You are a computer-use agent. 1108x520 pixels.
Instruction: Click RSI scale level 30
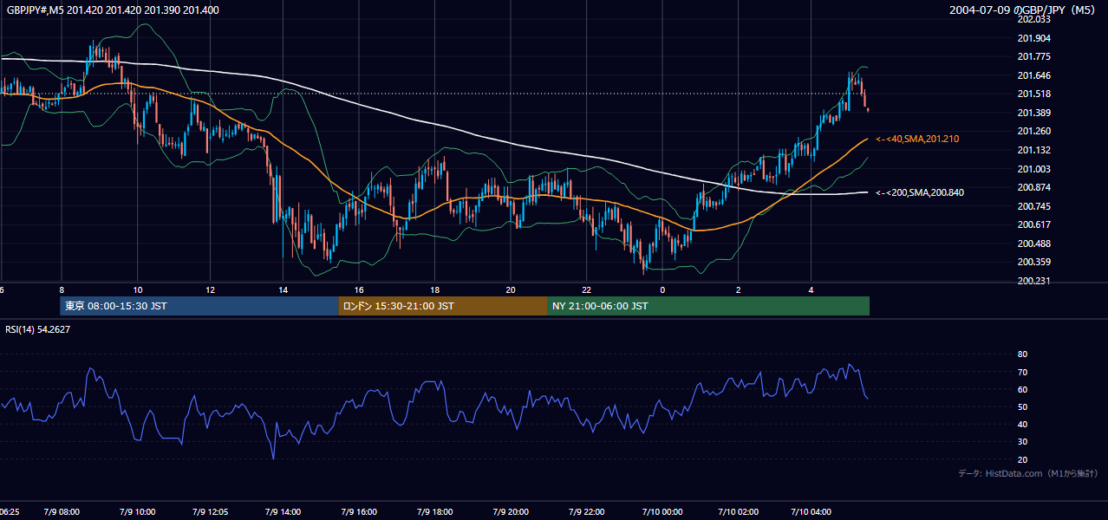(x=1022, y=441)
